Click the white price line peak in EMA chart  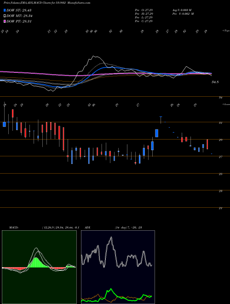tap(93, 56)
